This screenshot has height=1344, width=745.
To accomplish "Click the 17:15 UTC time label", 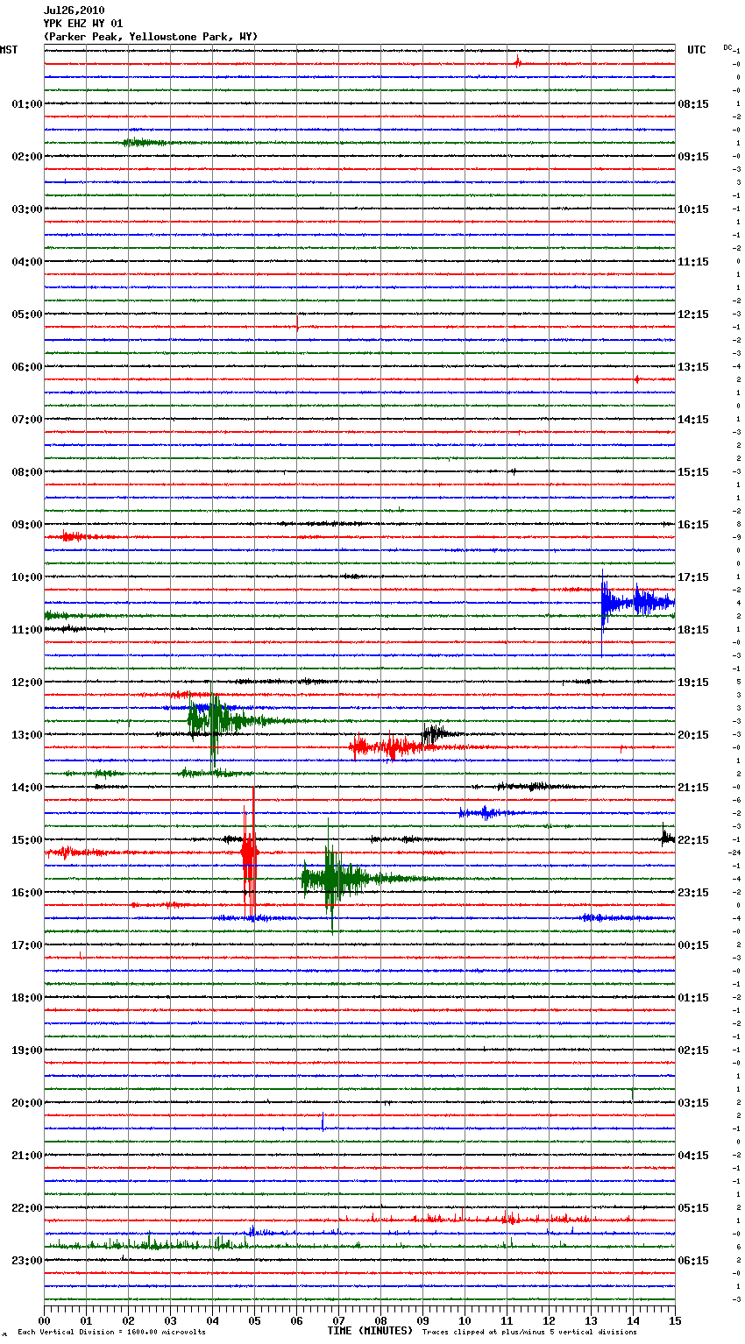I will pyautogui.click(x=693, y=577).
